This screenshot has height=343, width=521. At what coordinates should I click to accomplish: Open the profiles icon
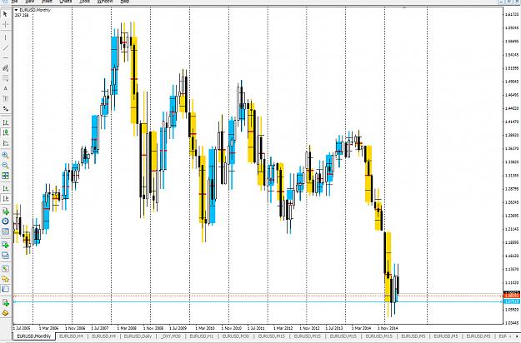pos(5,255)
